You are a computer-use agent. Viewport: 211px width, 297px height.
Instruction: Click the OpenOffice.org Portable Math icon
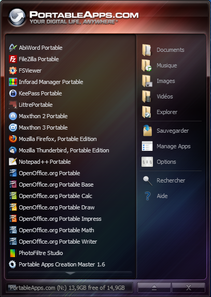(13, 230)
